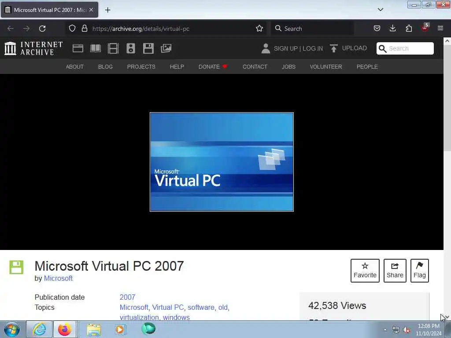Open the Software floppy disk icon
This screenshot has width=451, height=338.
click(148, 48)
